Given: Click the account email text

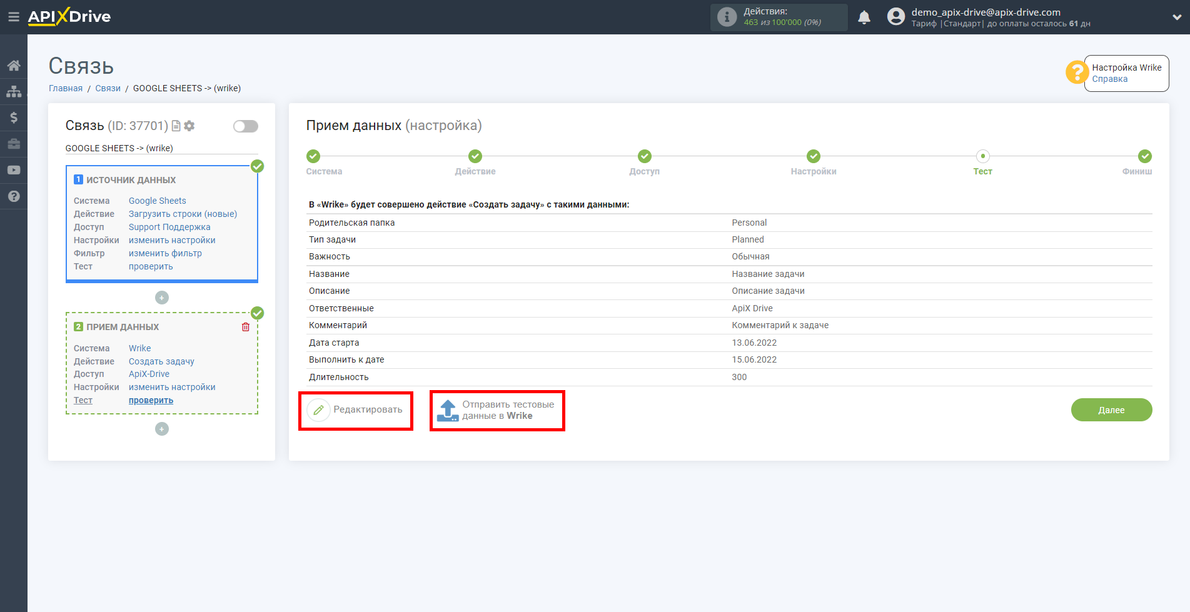Looking at the screenshot, I should pos(986,12).
